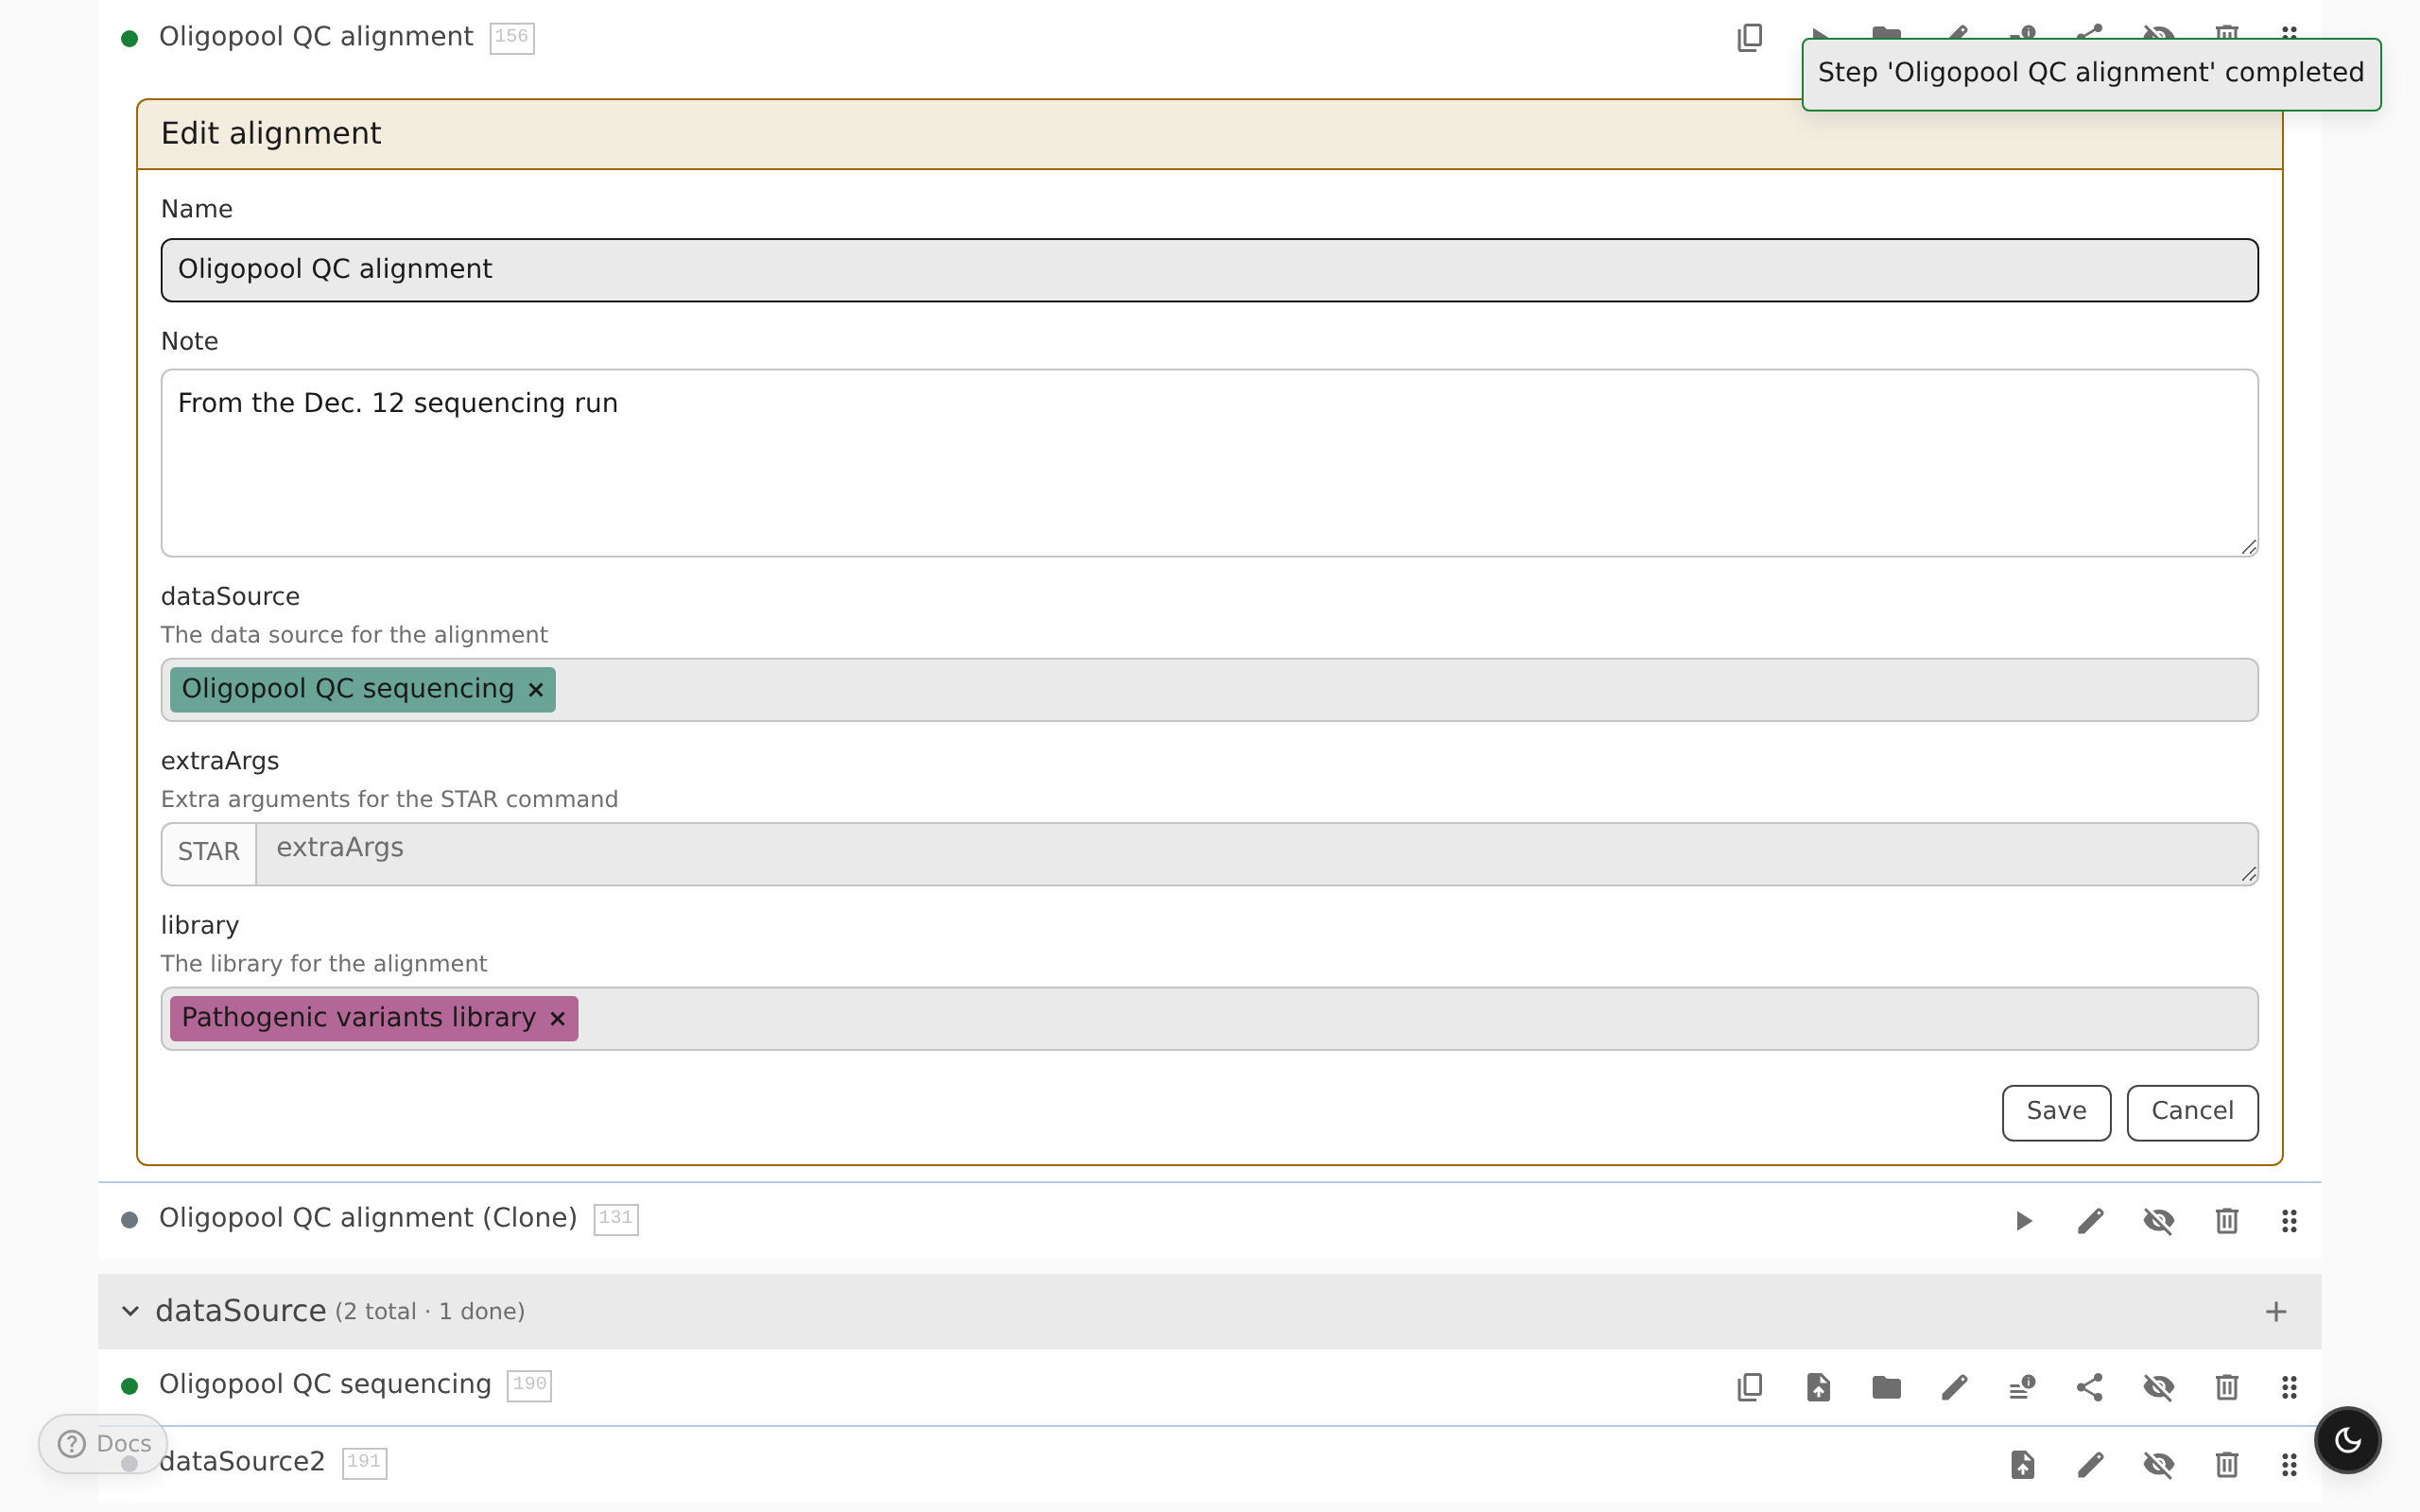This screenshot has width=2420, height=1512.
Task: Click the dataSource2 row title
Action: 242,1462
